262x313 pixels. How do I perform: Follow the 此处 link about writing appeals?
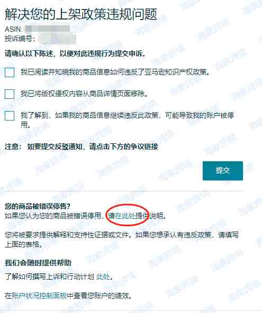pyautogui.click(x=103, y=277)
